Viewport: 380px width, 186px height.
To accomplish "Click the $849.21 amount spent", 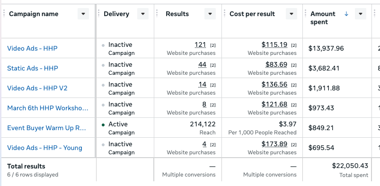I will pyautogui.click(x=321, y=128).
